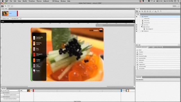The width and height of the screenshot is (181, 102).
Task: Select the tool left of Text tool
Action: (x=156, y=11)
